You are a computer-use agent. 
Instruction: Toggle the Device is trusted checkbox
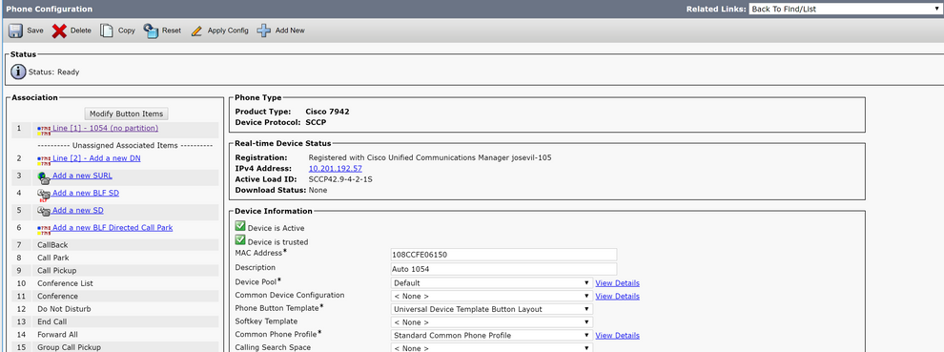240,239
